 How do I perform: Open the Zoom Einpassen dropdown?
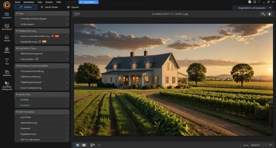pyautogui.click(x=261, y=145)
